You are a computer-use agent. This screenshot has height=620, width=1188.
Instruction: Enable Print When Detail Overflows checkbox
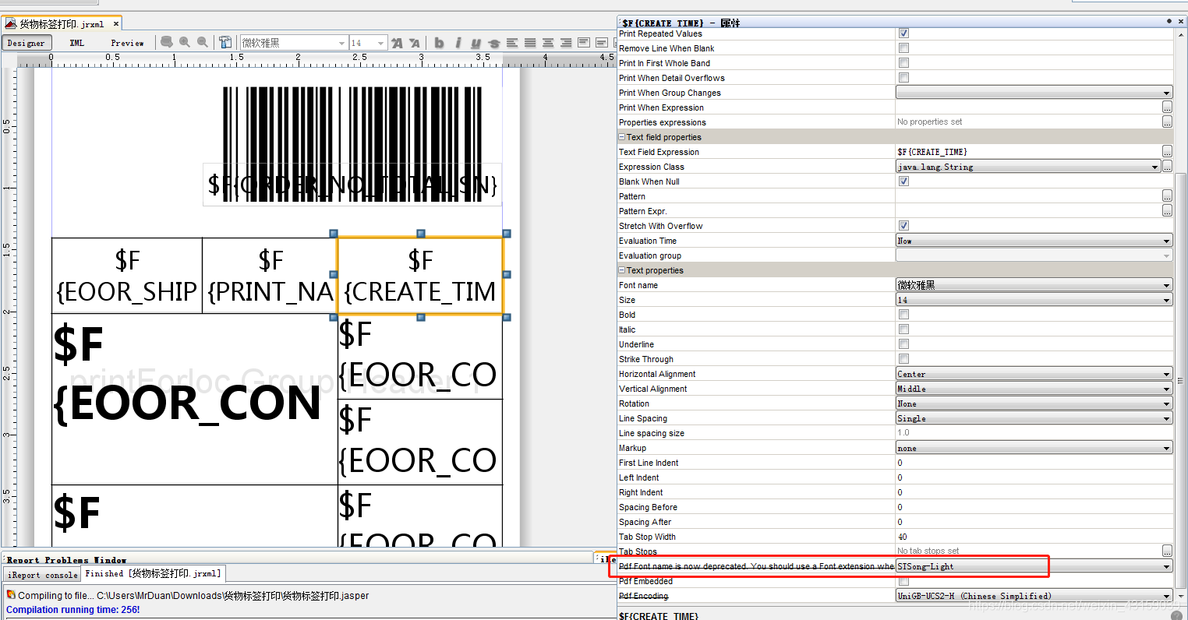(x=903, y=78)
